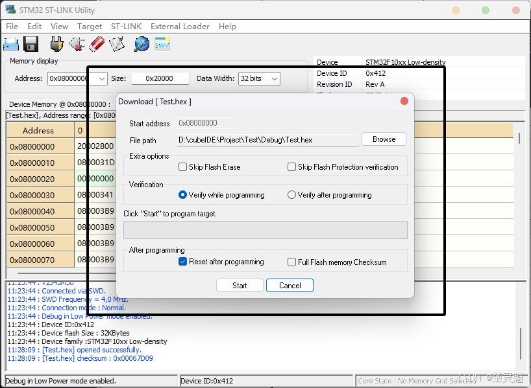Click the Program verify toolbar icon
531x388 pixels.
click(x=117, y=44)
